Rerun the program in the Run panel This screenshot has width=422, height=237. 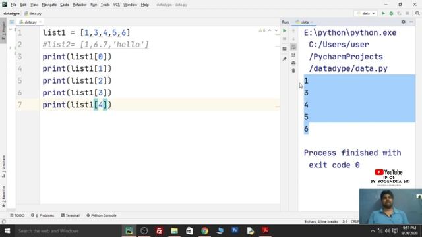pos(284,31)
